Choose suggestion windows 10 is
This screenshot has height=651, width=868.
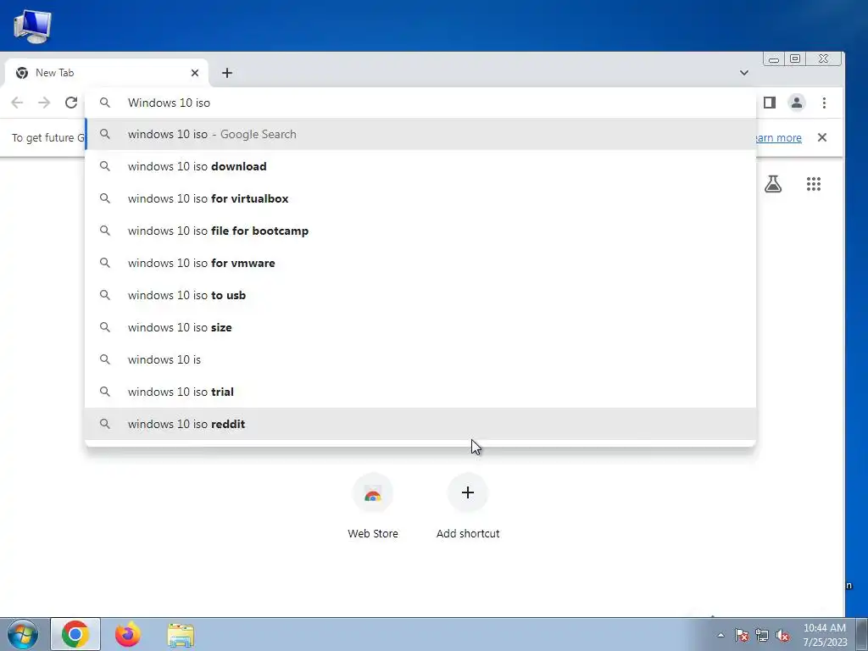click(x=420, y=359)
